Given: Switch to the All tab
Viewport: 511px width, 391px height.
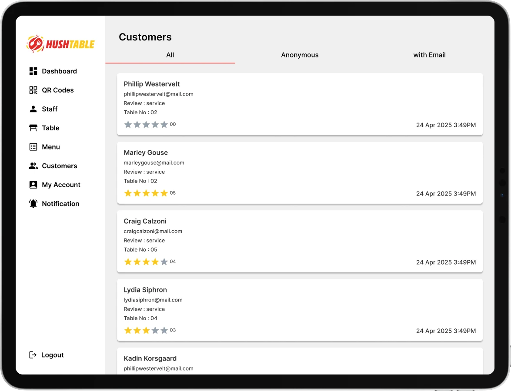Looking at the screenshot, I should tap(170, 55).
